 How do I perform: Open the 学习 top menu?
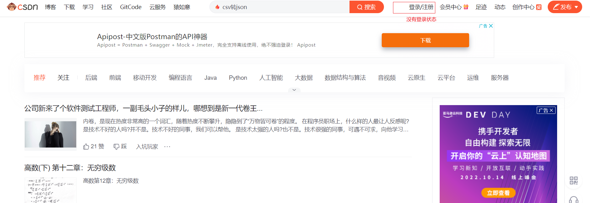[x=88, y=7]
